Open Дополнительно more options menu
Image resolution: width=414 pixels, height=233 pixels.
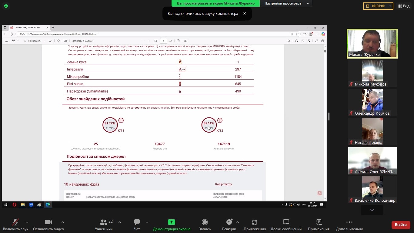click(349, 225)
